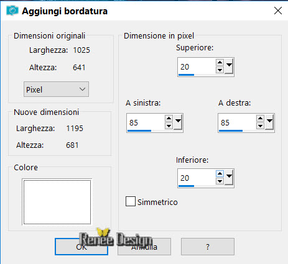Increase the A sinistra value with up arrow
Viewport: 288px width, 264px height.
pos(169,118)
